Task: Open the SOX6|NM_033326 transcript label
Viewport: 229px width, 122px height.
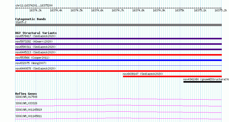Action: click(26, 103)
